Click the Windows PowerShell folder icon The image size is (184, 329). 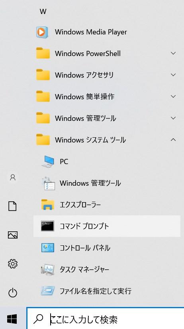[43, 53]
